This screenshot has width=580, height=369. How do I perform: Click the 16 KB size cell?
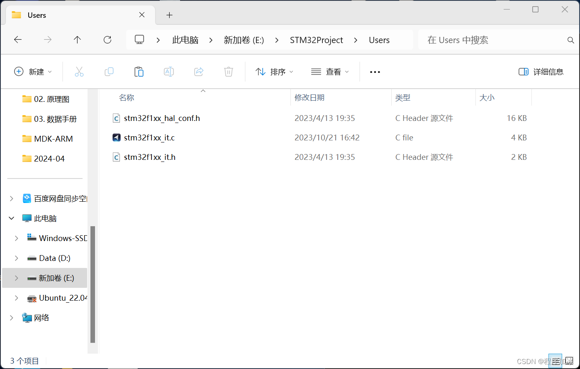click(x=517, y=118)
